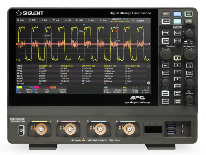
Task: Select Auto trigger mode button
Action: click(x=165, y=41)
